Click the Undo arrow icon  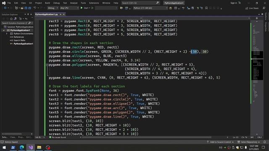(35, 8)
